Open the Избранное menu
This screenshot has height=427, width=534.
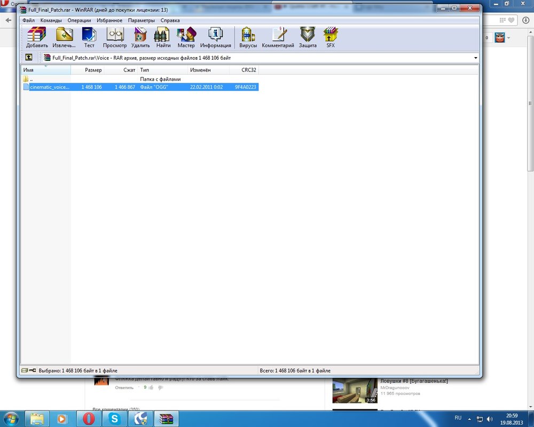point(109,20)
